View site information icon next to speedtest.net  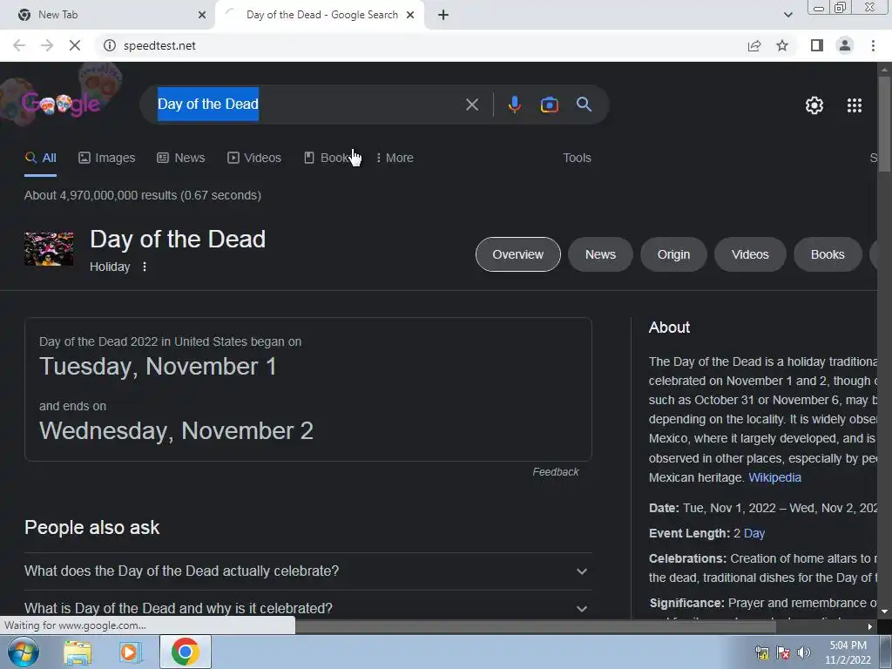coord(109,45)
